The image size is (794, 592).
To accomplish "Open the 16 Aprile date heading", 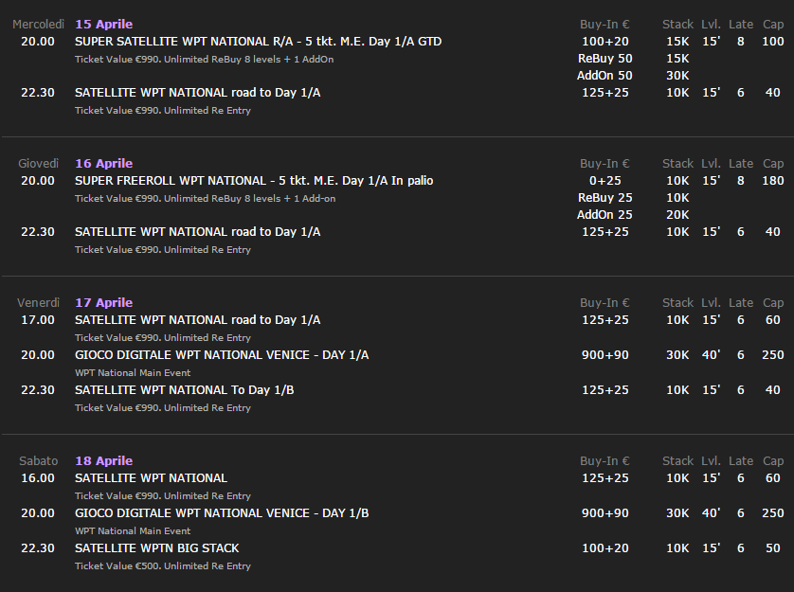I will point(104,164).
